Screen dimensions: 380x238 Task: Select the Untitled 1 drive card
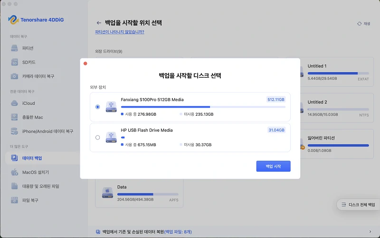point(337,72)
